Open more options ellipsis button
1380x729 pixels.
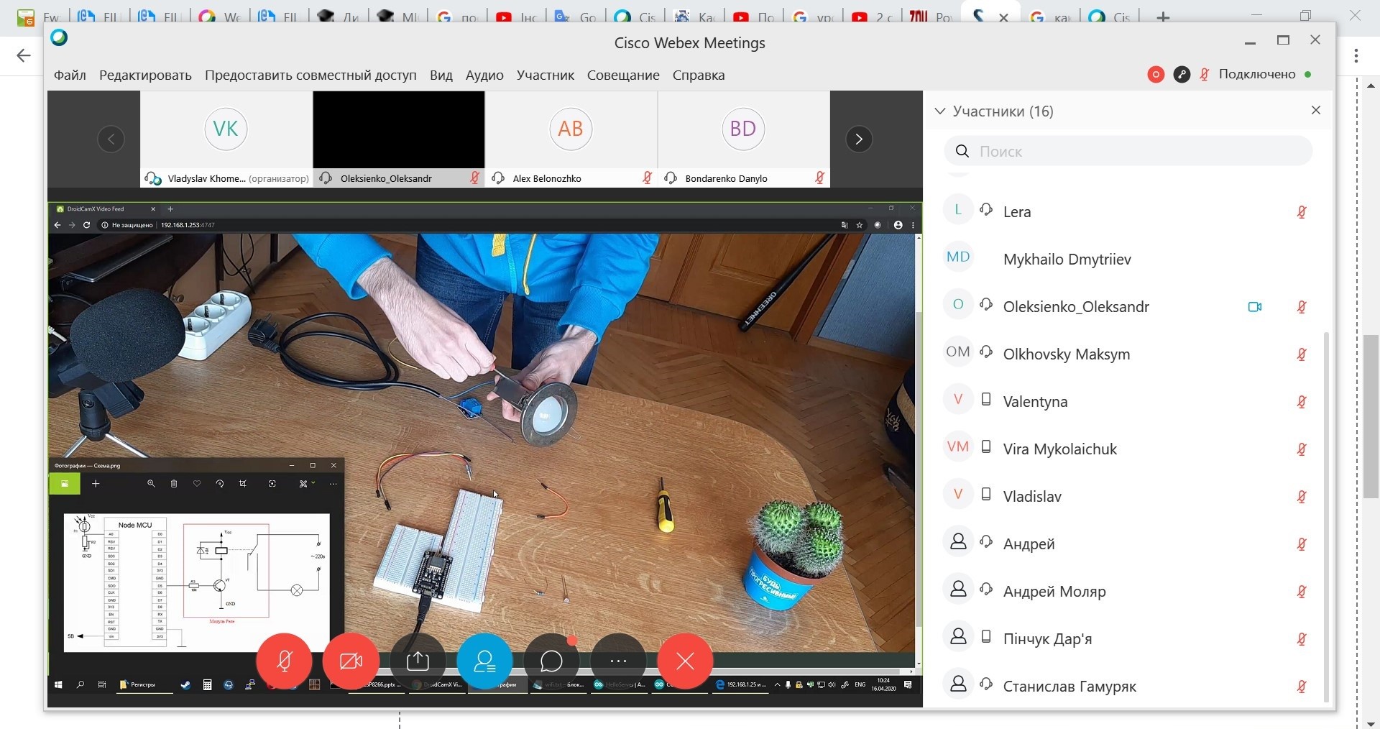coord(618,661)
